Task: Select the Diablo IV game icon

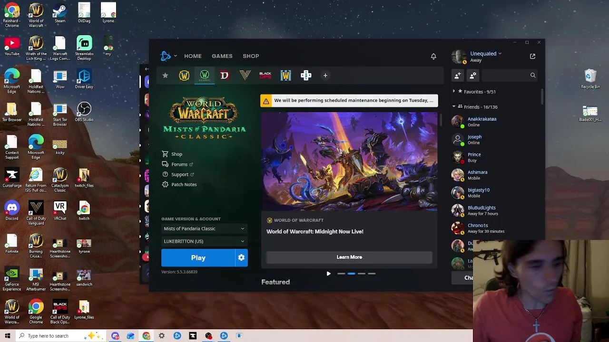Action: point(225,75)
